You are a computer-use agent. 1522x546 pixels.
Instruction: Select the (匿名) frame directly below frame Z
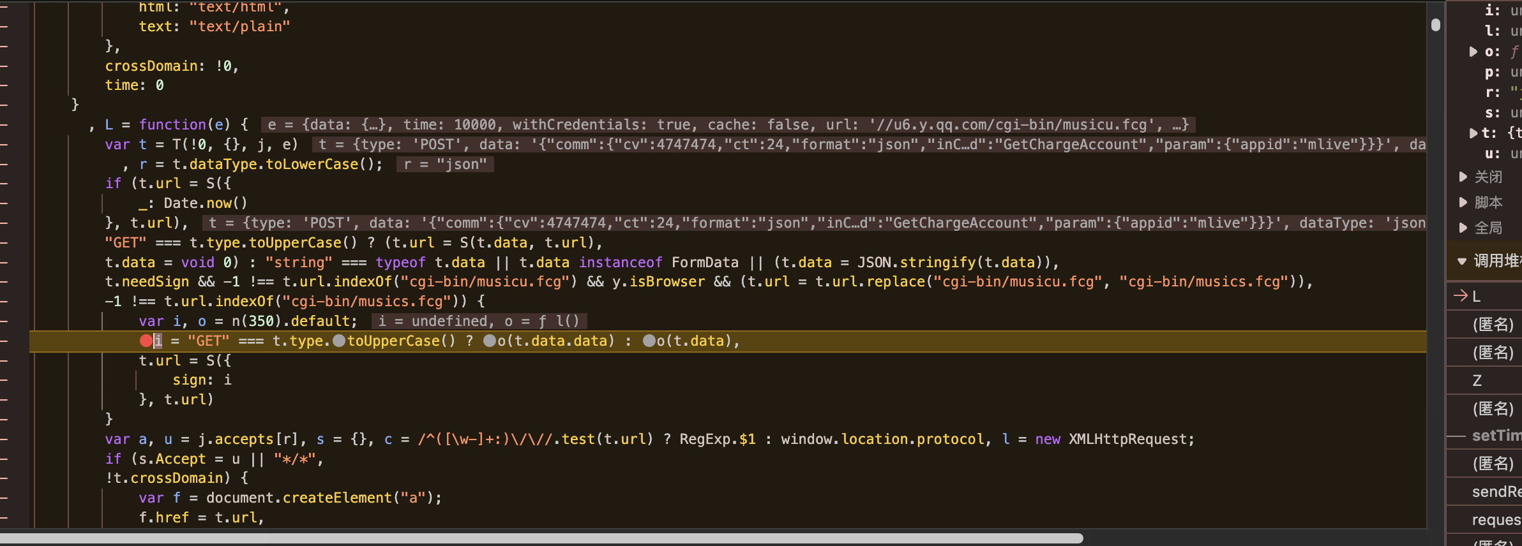tap(1484, 408)
